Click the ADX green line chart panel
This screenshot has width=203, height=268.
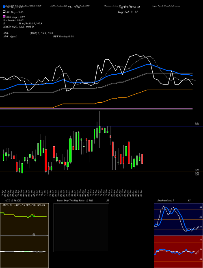click(x=24, y=219)
